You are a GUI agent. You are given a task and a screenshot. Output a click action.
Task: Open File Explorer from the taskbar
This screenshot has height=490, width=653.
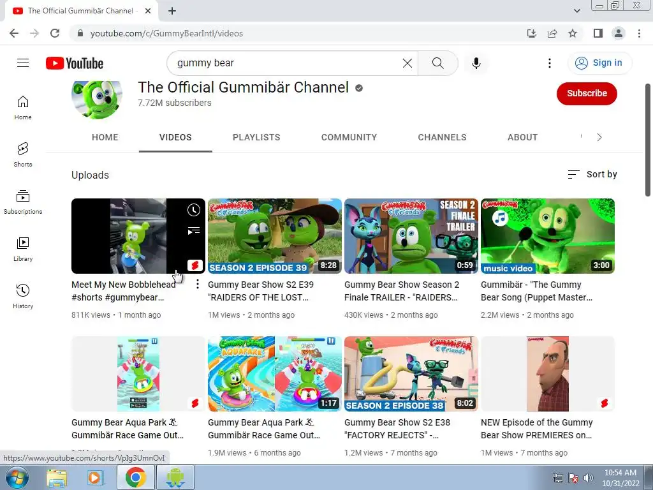(57, 477)
